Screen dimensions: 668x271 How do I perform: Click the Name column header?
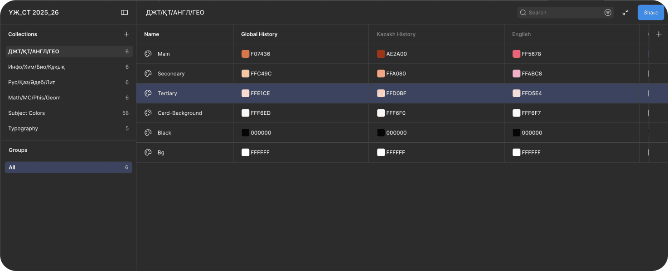(x=151, y=34)
